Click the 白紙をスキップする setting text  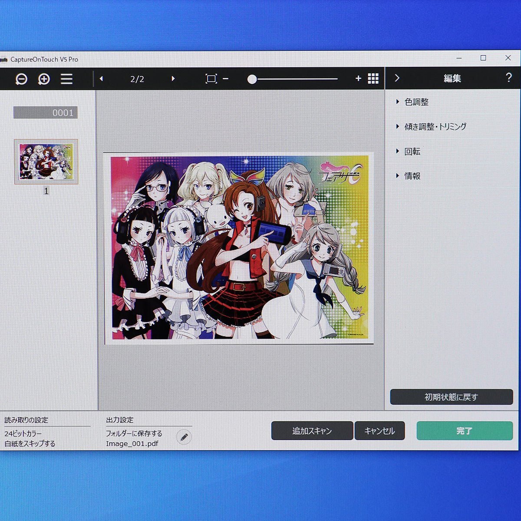click(x=30, y=444)
